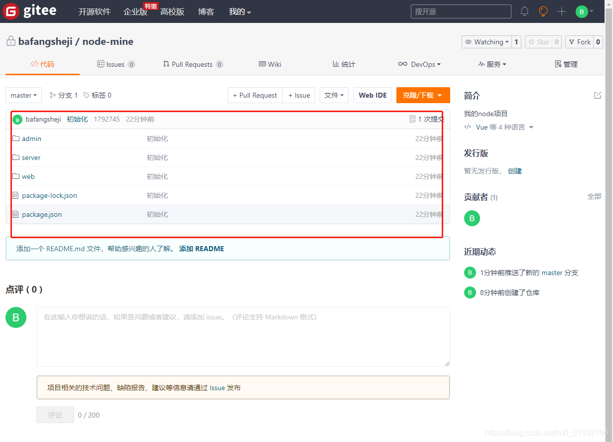Click the comment section user avatar
613x442 pixels.
16,317
